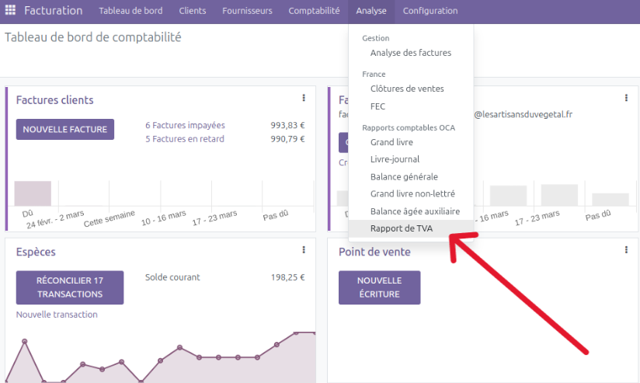
Task: Click Réconcilier 17 transactions button
Action: click(70, 287)
